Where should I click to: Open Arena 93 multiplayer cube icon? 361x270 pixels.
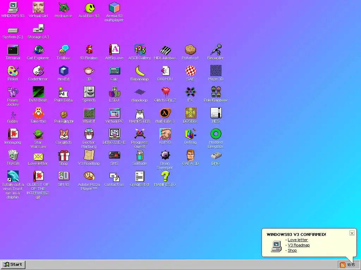coord(114,7)
